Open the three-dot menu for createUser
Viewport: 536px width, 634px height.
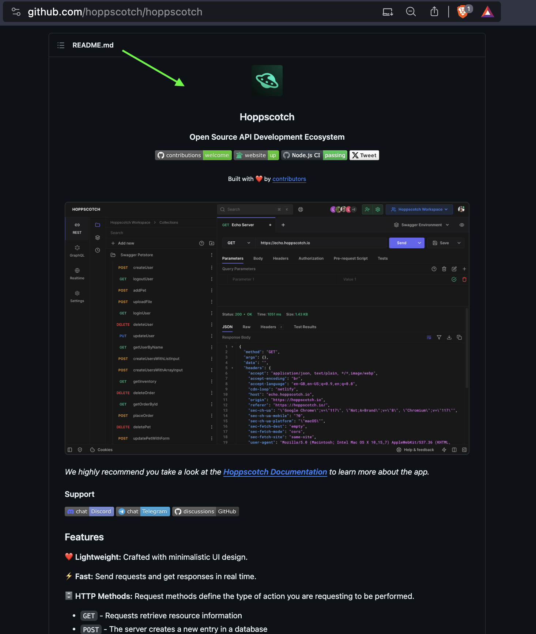[x=212, y=268]
